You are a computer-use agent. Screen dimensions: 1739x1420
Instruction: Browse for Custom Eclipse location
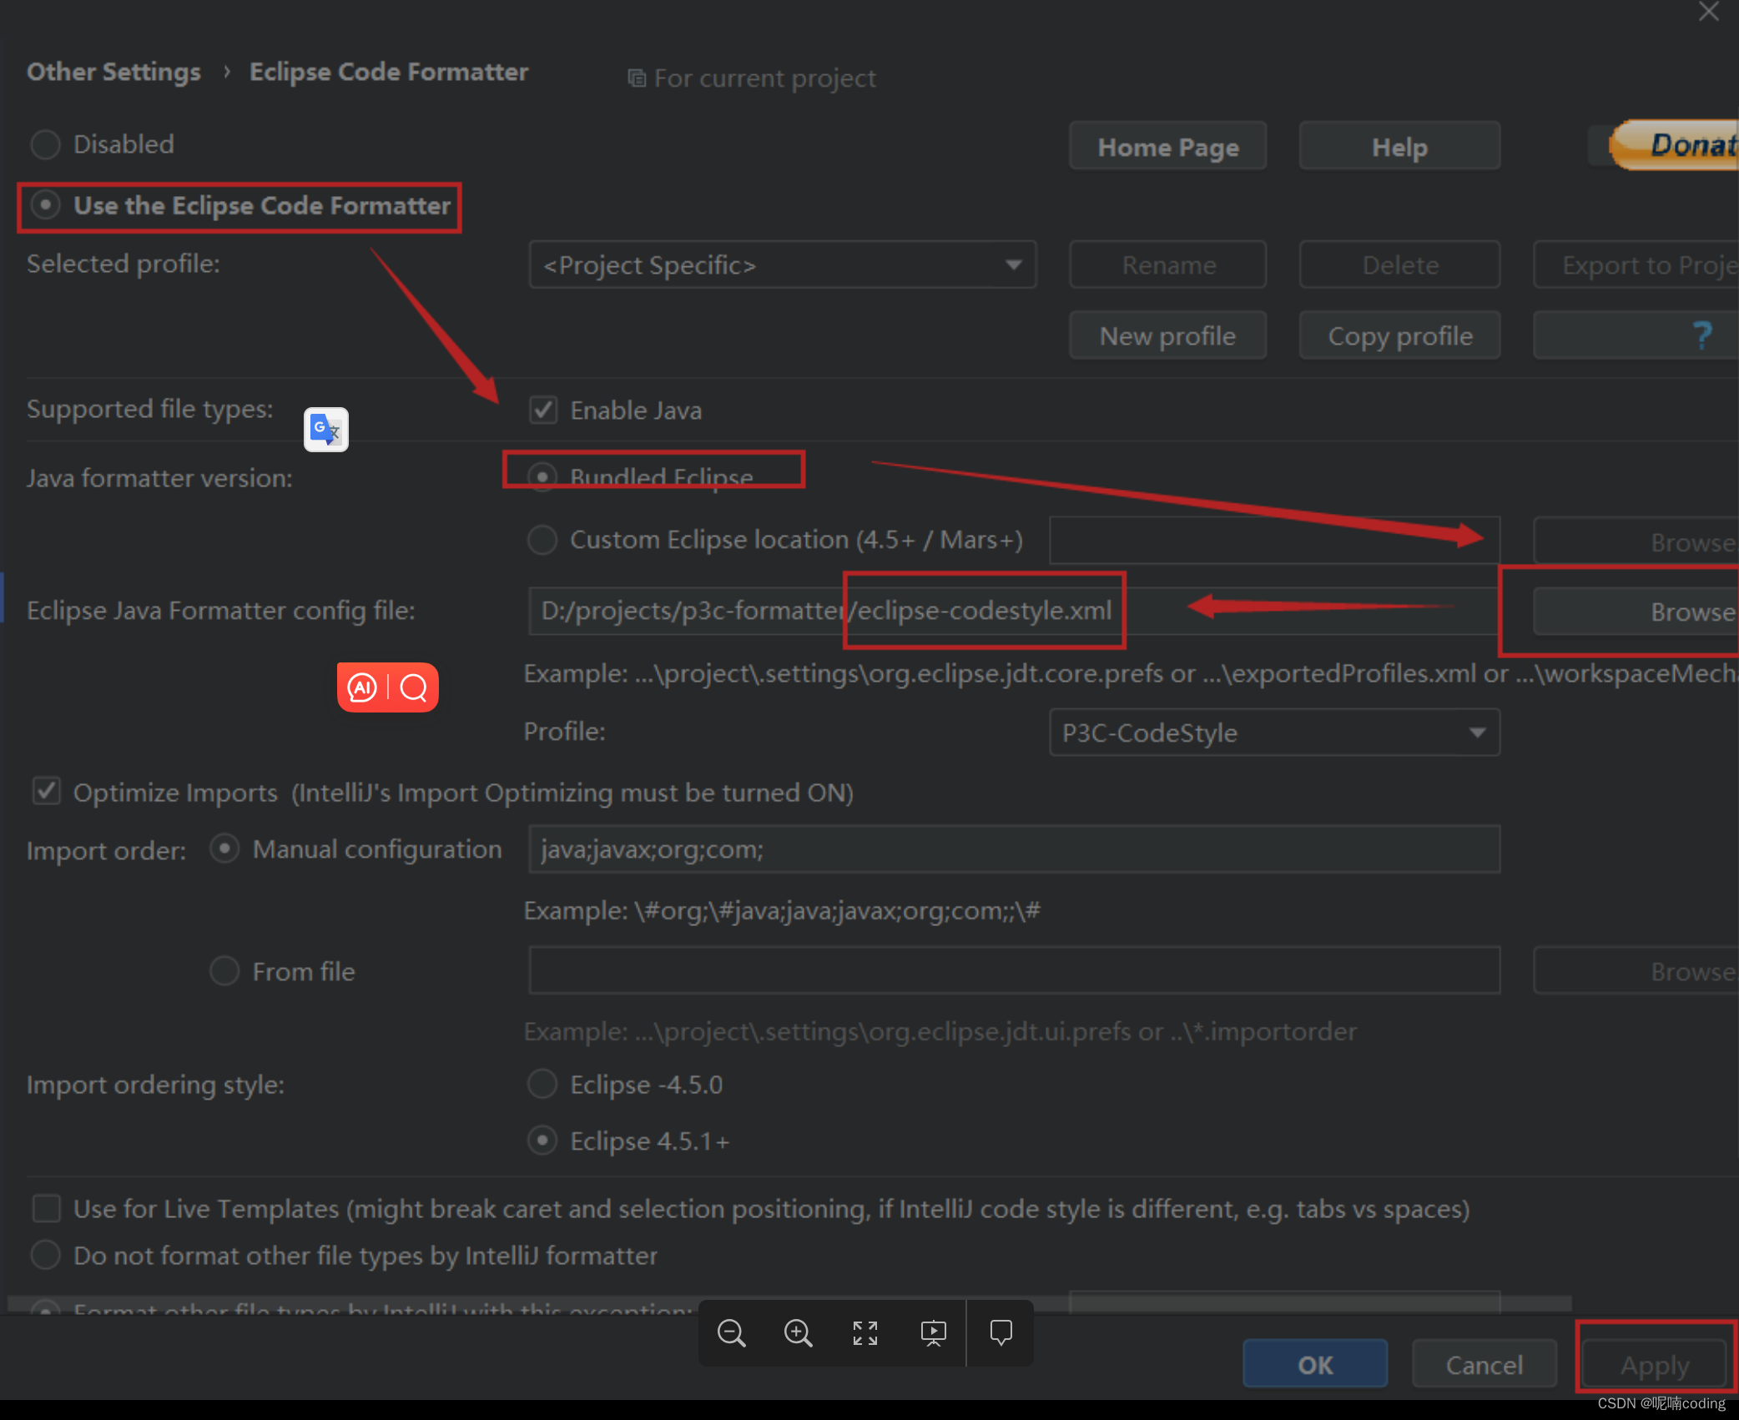1636,541
